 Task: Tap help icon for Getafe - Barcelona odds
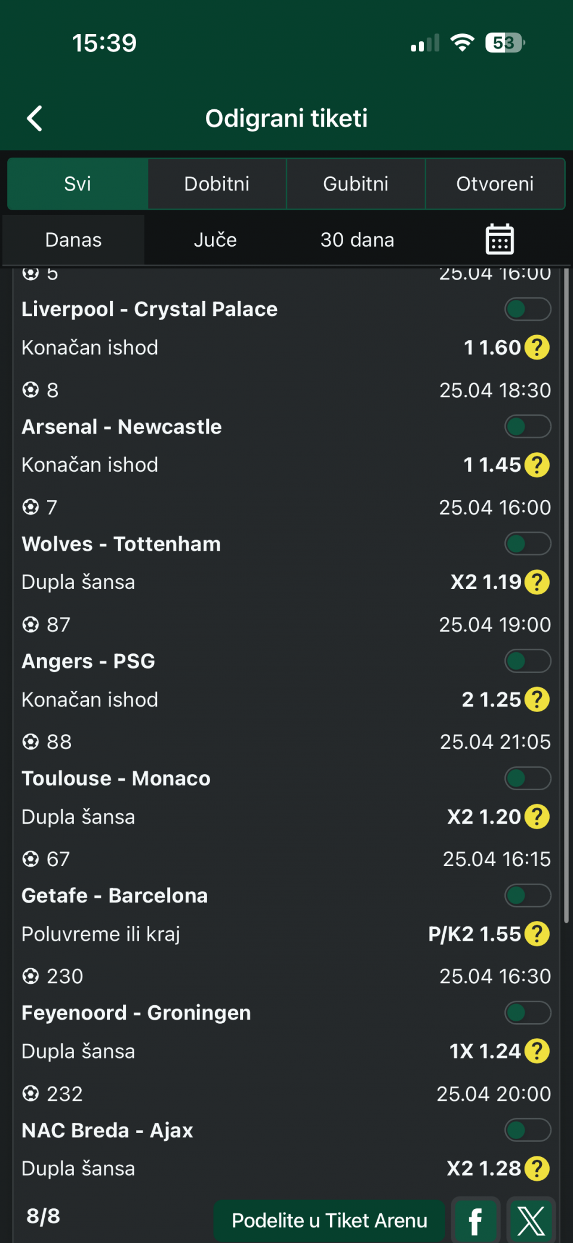pos(537,934)
